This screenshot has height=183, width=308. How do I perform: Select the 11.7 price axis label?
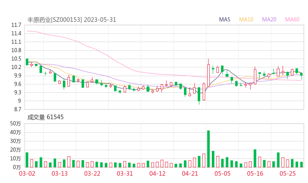[x=16, y=25]
